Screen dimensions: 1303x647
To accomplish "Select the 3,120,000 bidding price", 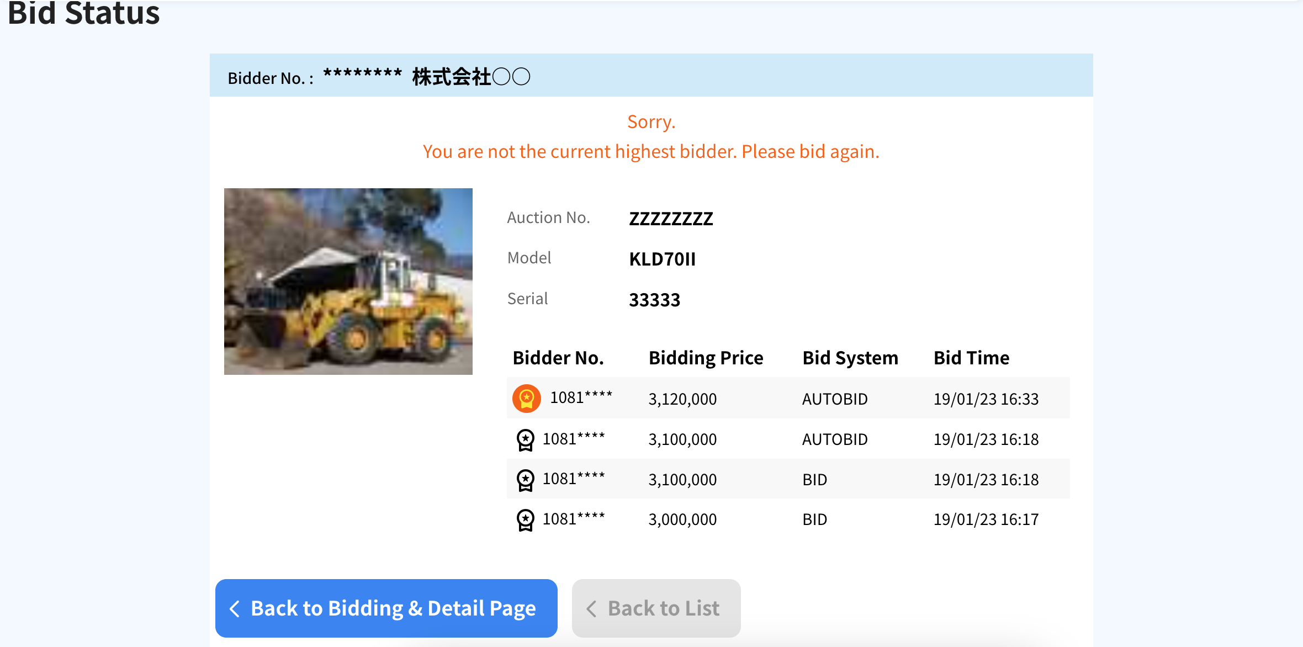I will (682, 399).
